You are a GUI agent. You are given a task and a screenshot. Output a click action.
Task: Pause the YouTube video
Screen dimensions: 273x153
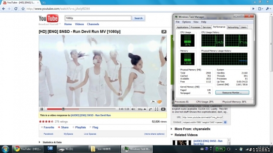tap(42, 109)
